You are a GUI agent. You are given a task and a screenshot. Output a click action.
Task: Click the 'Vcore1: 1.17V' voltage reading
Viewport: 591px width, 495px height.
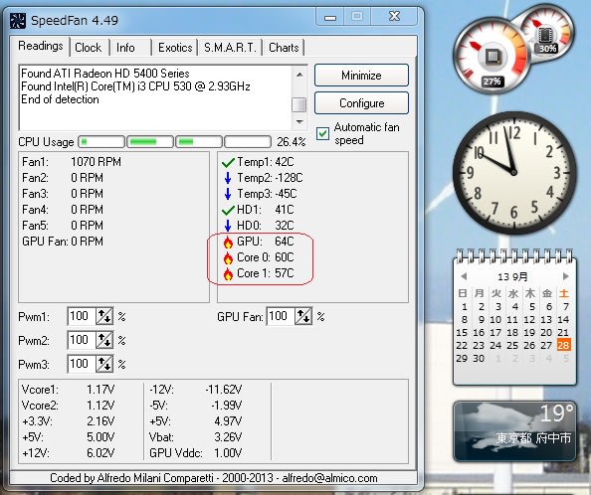(68, 390)
